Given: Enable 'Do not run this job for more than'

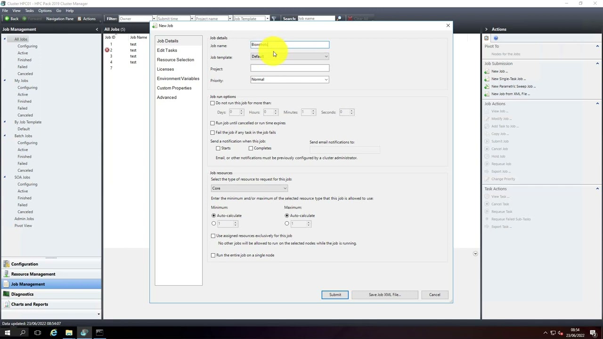Looking at the screenshot, I should 212,103.
